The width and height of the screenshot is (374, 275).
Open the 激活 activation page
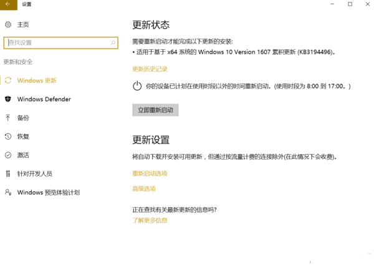(x=23, y=155)
